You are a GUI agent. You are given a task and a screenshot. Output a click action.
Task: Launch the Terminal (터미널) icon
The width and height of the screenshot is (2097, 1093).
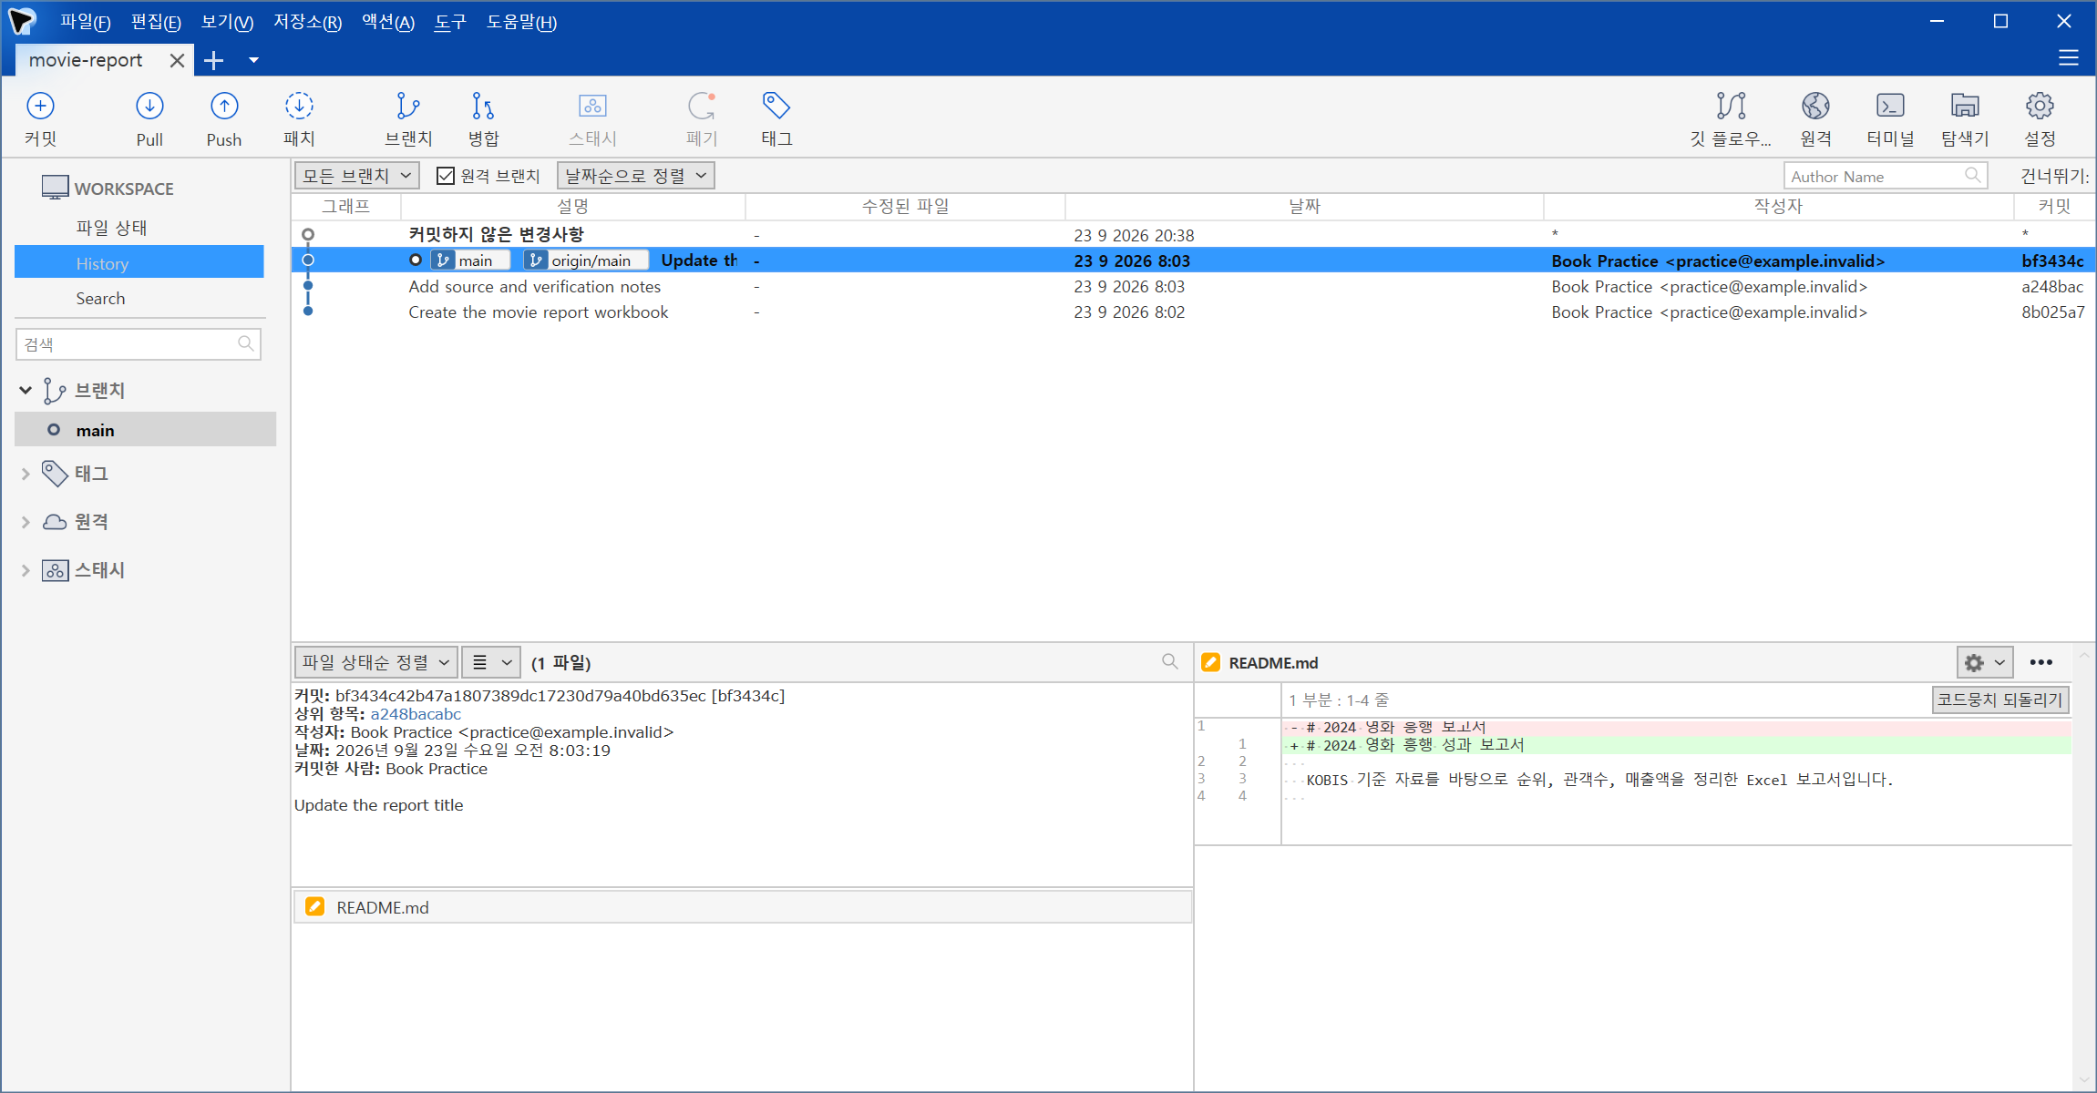click(1890, 107)
